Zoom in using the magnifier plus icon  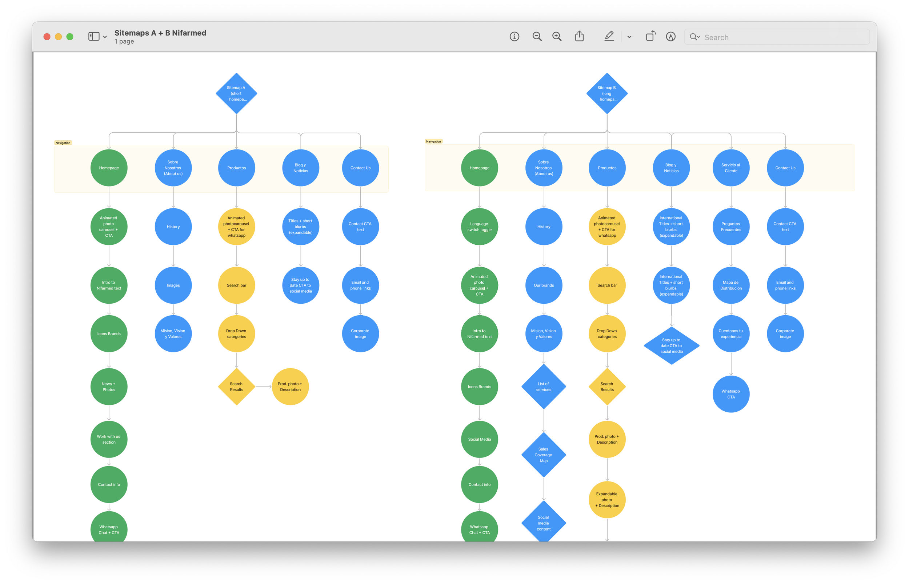click(556, 36)
